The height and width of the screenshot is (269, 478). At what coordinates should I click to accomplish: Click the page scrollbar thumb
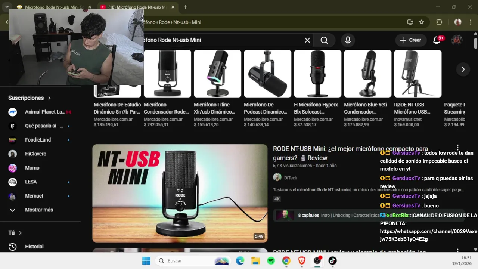tap(475, 43)
